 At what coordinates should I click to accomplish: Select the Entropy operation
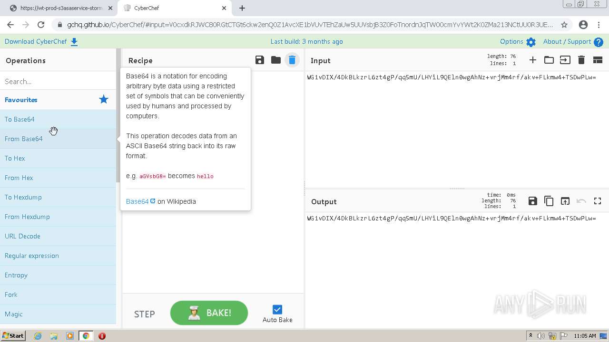click(x=58, y=275)
